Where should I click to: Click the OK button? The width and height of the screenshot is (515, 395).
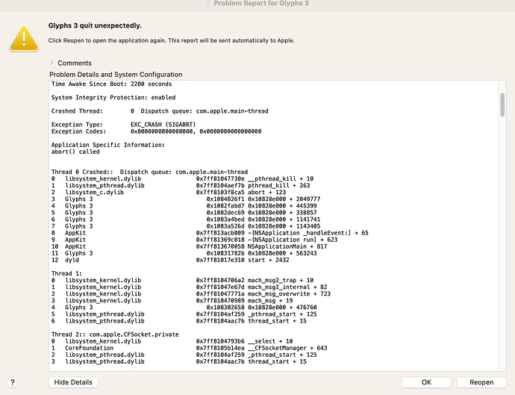426,382
